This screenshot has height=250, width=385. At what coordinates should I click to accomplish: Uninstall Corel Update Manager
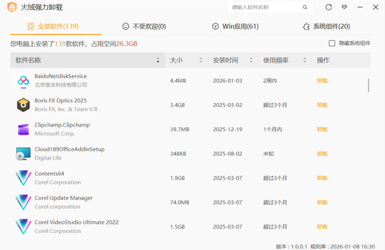(322, 202)
